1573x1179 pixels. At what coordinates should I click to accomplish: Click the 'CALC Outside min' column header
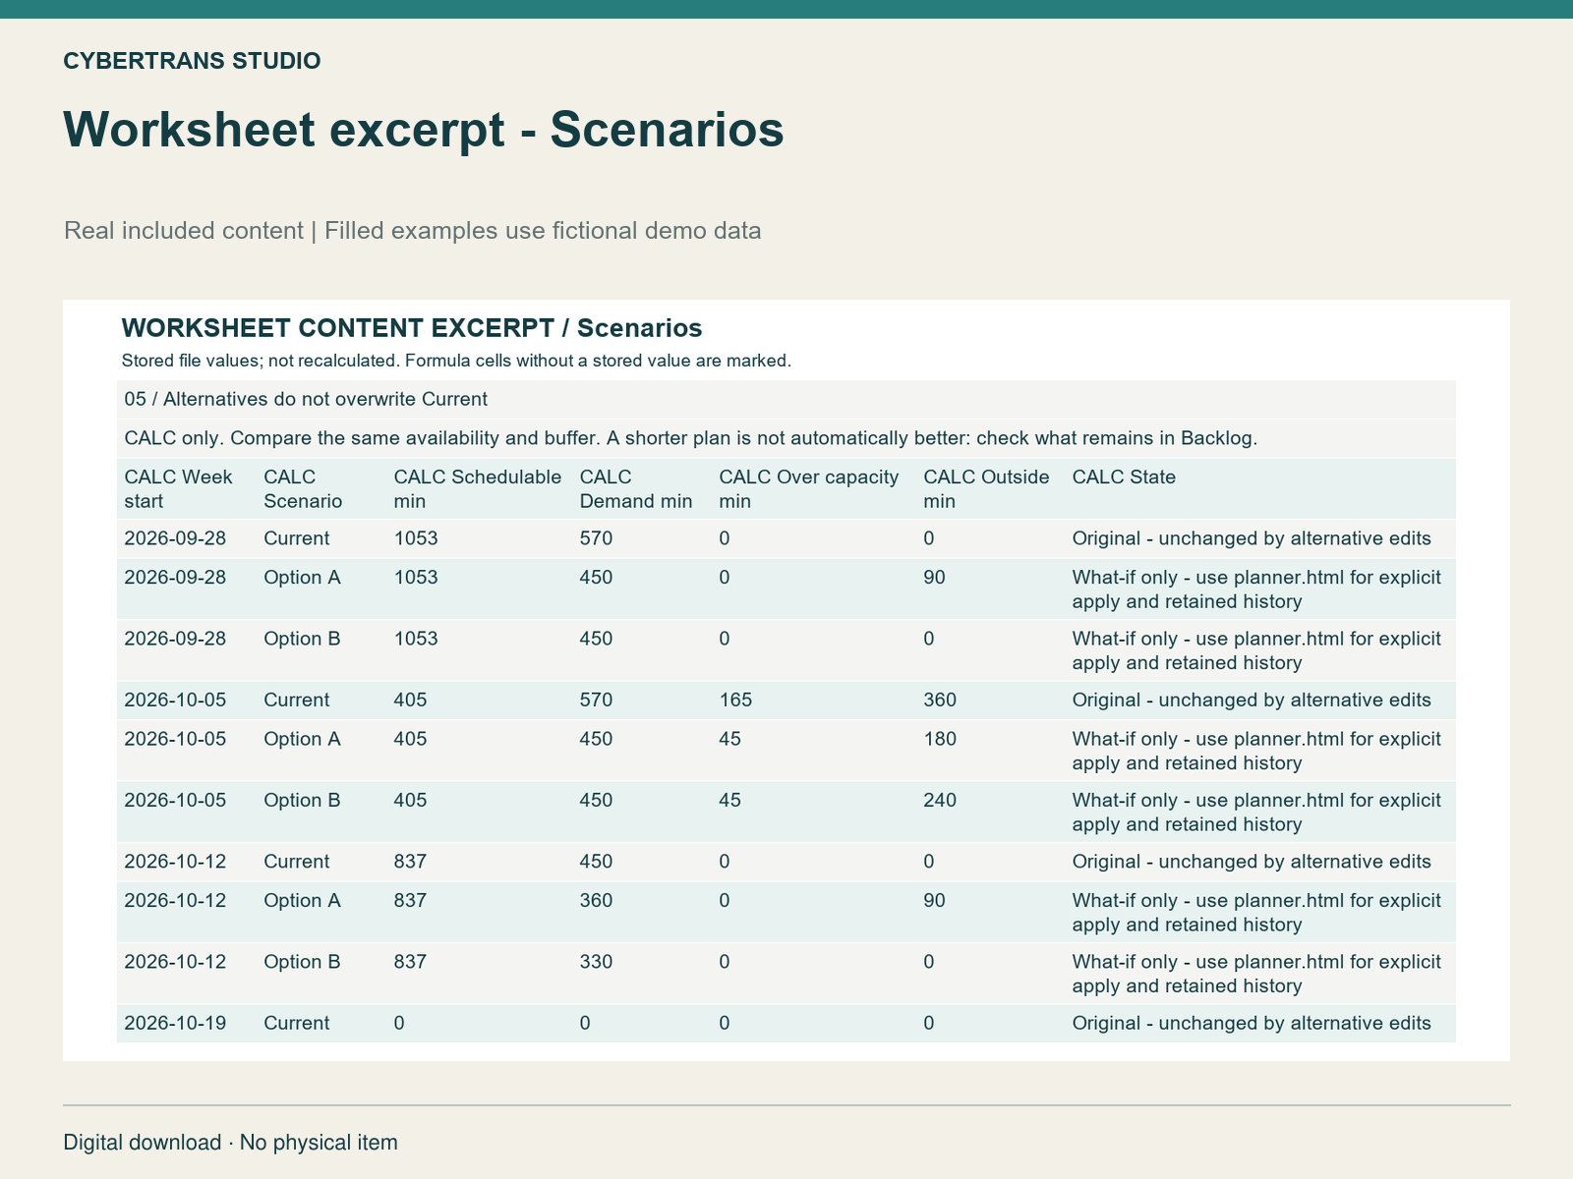pyautogui.click(x=986, y=489)
